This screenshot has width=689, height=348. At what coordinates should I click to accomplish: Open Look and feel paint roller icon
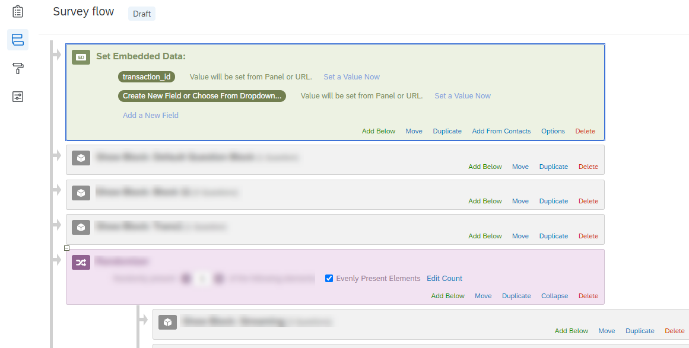17,68
